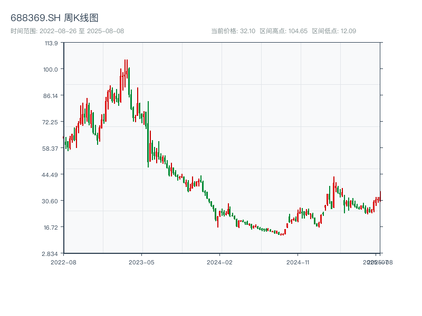Click x-axis label 2022-08
Viewport: 422px width, 316px height.
click(x=63, y=262)
